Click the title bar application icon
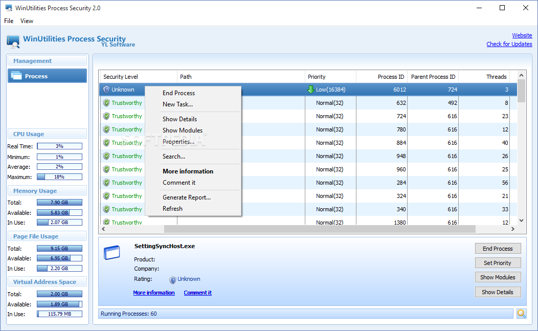The image size is (538, 331). [x=9, y=8]
